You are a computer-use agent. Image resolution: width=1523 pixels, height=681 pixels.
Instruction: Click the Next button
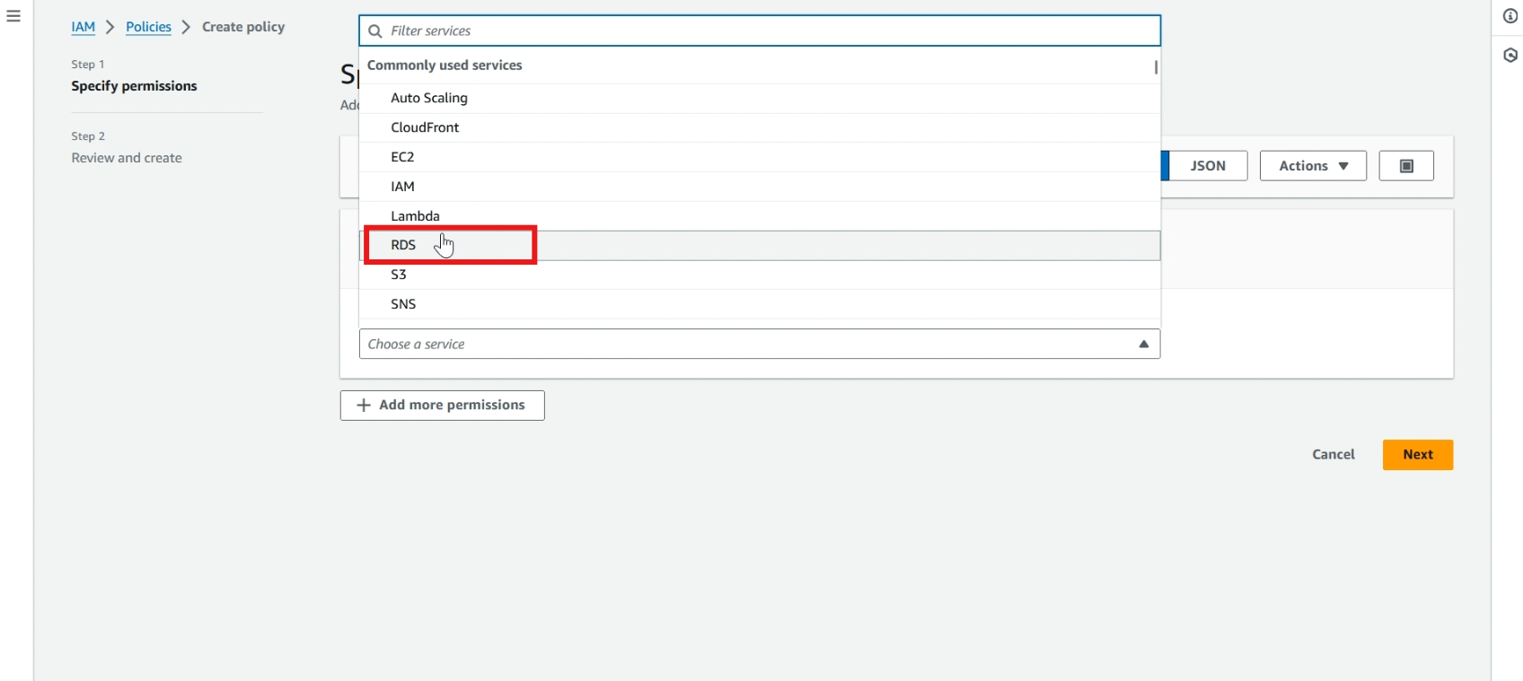1417,455
